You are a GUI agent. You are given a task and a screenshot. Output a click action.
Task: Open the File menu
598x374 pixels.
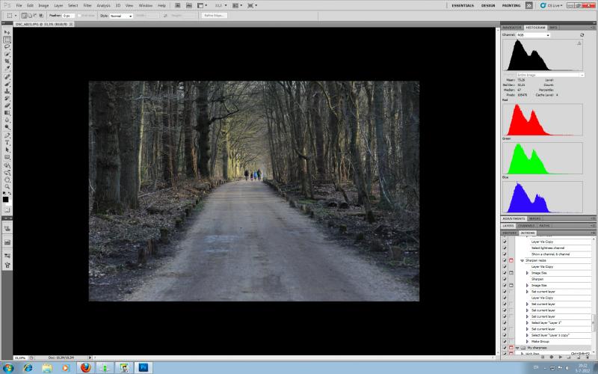click(x=19, y=5)
